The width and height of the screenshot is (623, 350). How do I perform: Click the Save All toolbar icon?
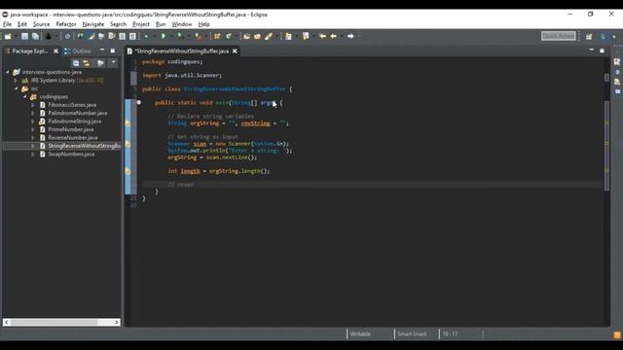tap(35, 36)
